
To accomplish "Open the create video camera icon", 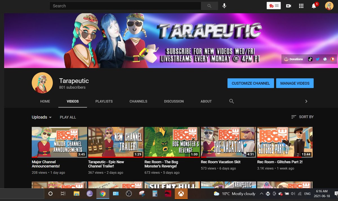I will (288, 6).
